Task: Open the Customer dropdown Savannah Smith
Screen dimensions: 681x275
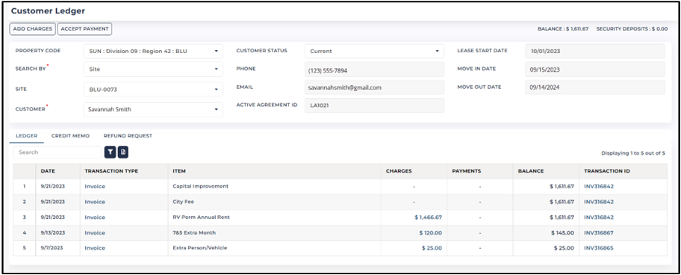Action: coord(153,110)
